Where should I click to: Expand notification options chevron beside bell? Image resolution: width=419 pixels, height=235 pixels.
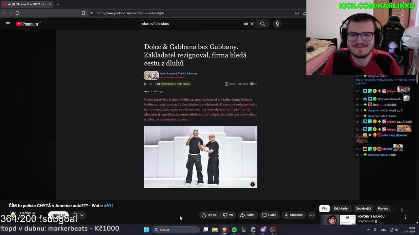point(82,215)
